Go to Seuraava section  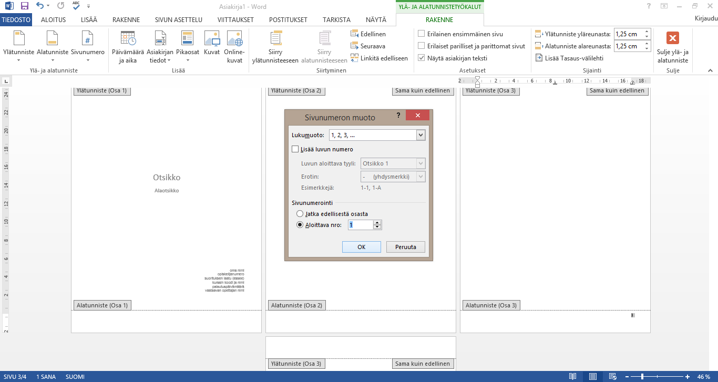pyautogui.click(x=368, y=46)
